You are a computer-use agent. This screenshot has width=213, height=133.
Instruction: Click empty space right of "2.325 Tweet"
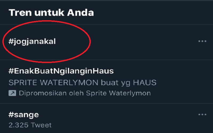[x=120, y=125]
